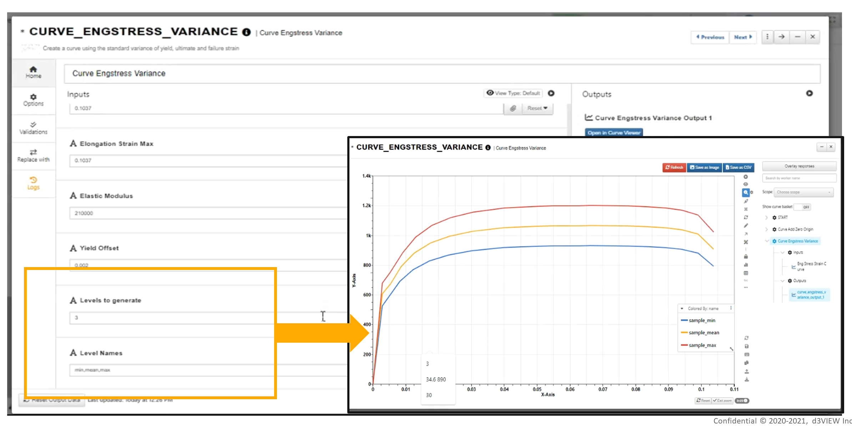
Task: Click the lock icon in chart toolbar
Action: point(746,256)
